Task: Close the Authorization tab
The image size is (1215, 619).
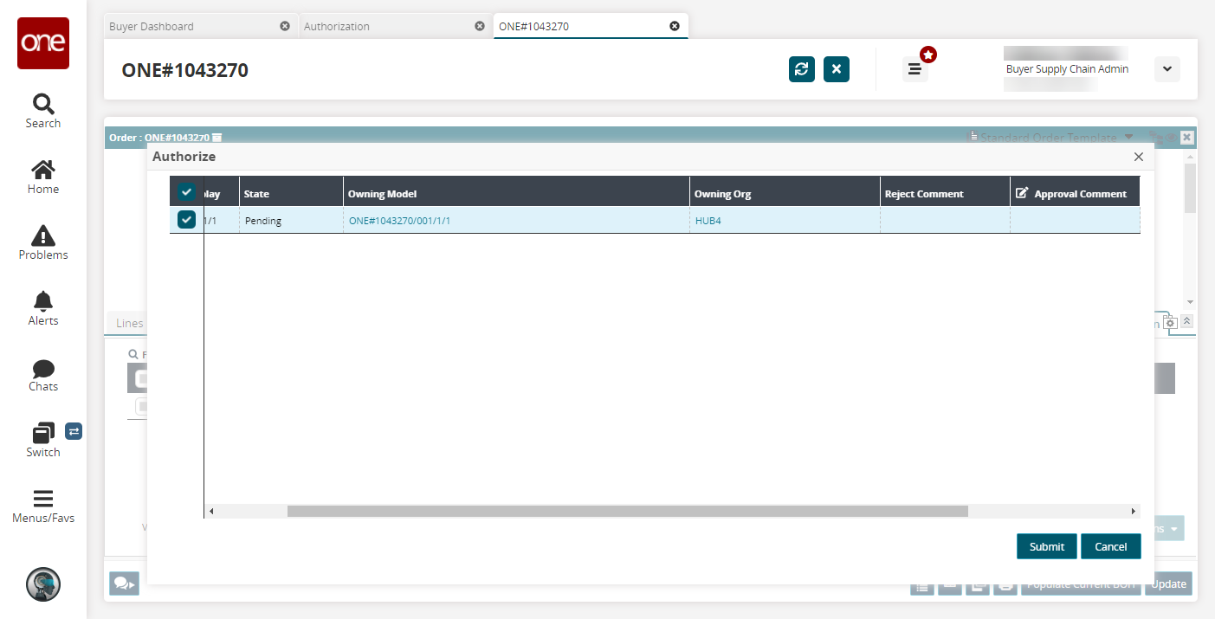Action: 480,26
